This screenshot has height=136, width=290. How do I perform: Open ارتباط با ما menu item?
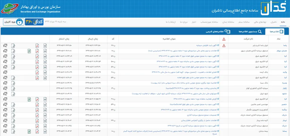(x=171, y=22)
